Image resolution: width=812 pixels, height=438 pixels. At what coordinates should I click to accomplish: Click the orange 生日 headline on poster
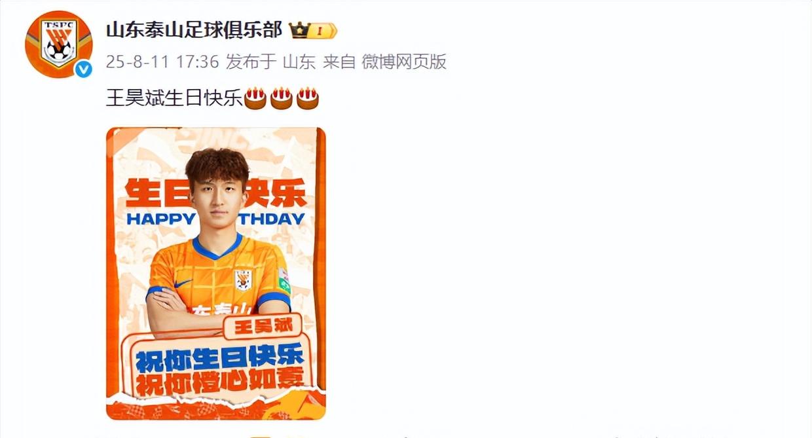(157, 192)
